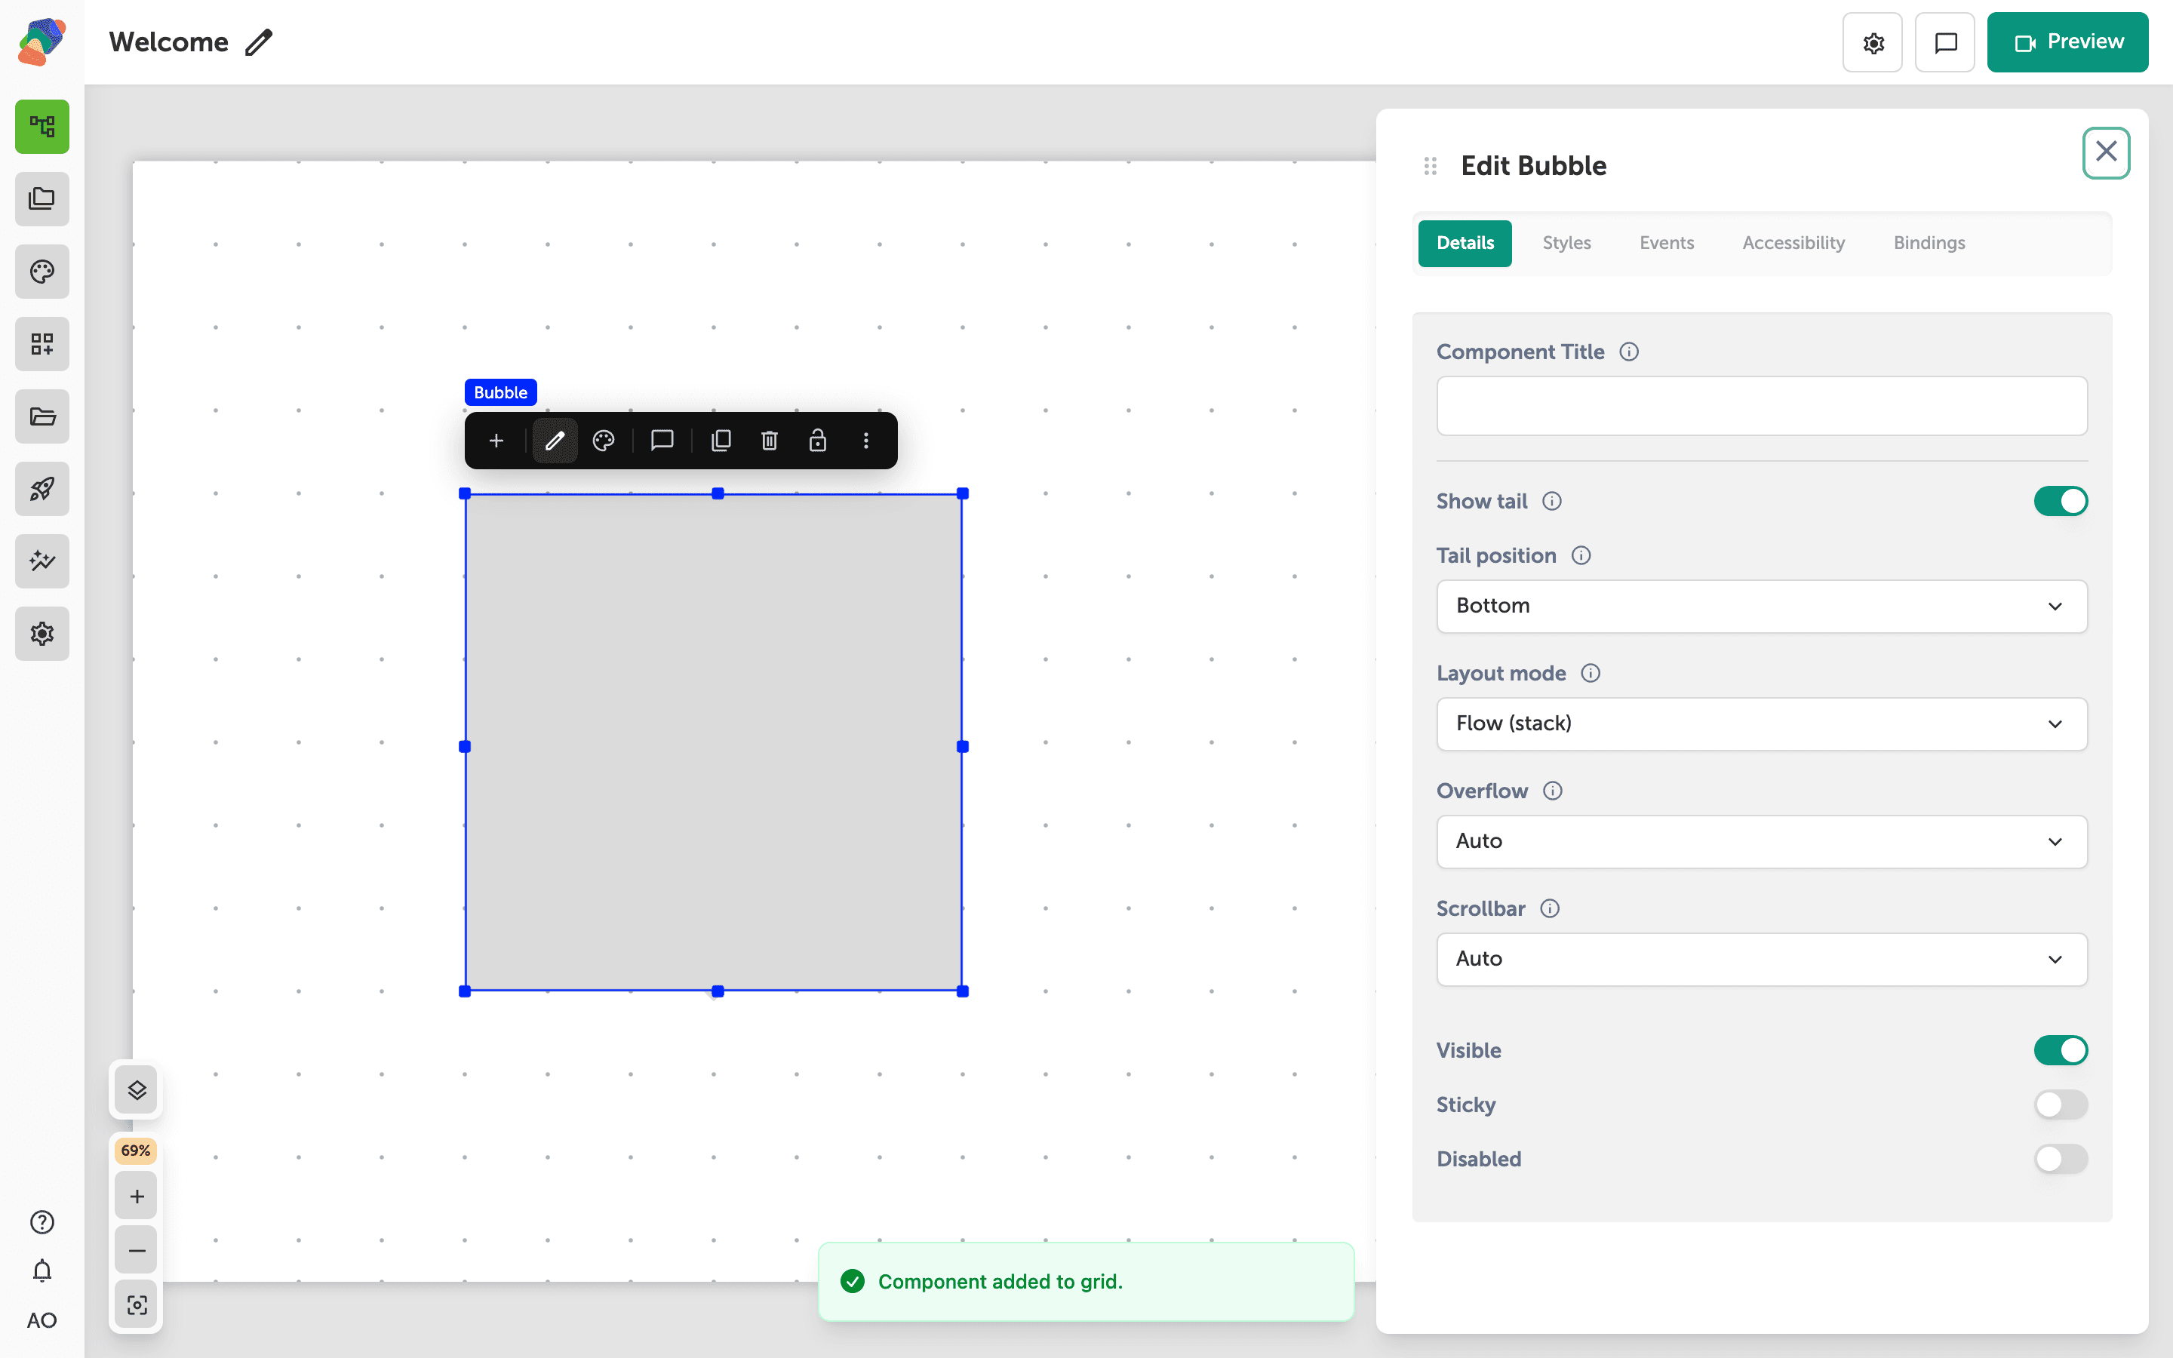Image resolution: width=2173 pixels, height=1358 pixels.
Task: Open the gear settings icon in left sidebar
Action: (x=42, y=633)
